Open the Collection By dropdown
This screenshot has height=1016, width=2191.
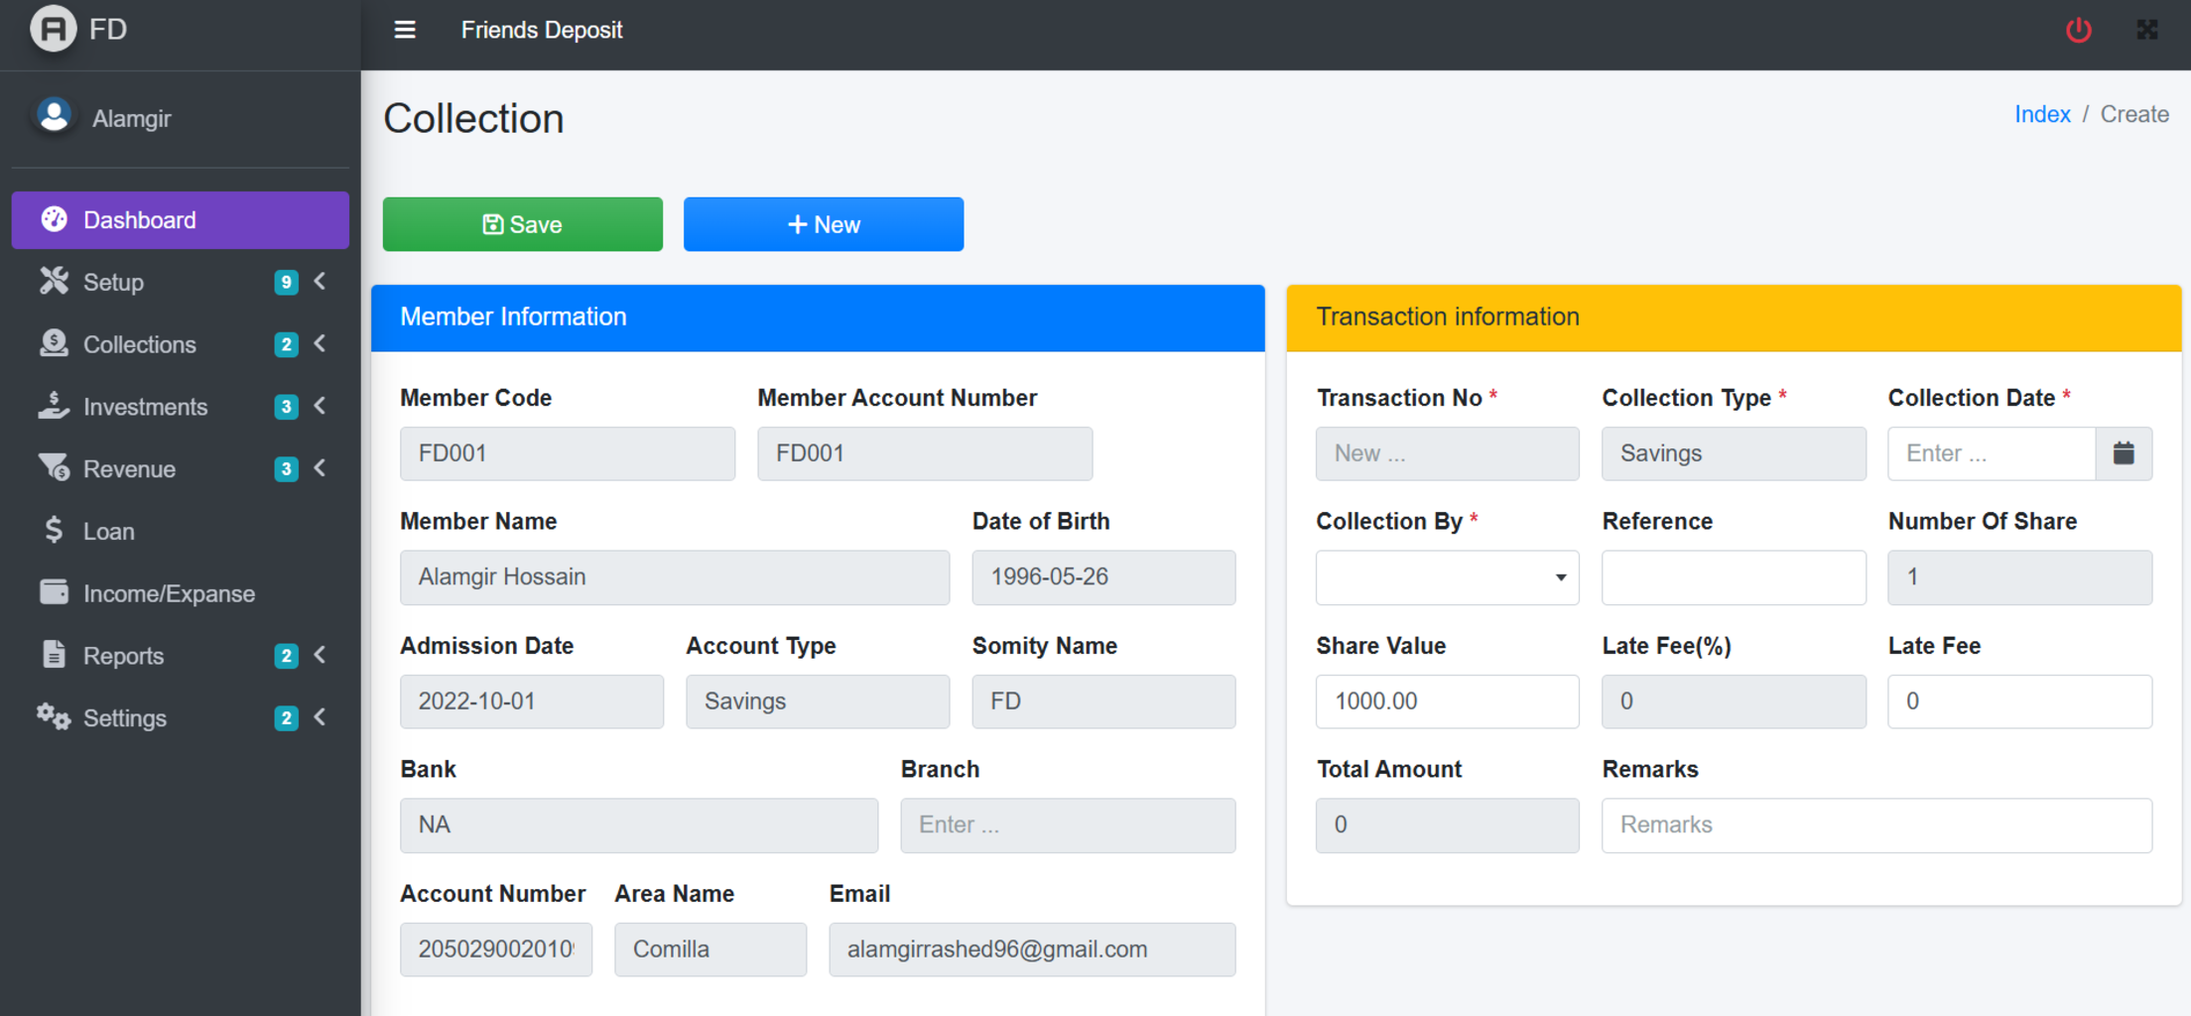(x=1446, y=577)
